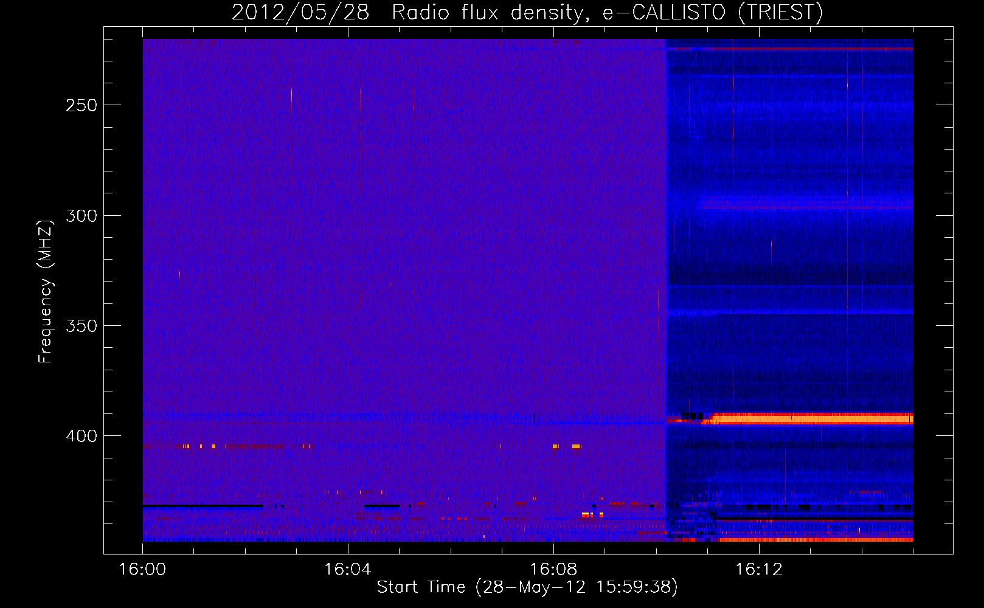Image resolution: width=984 pixels, height=608 pixels.
Task: Click the "Start Time (28-May-12 15:59:38)" label
Action: coord(527,587)
